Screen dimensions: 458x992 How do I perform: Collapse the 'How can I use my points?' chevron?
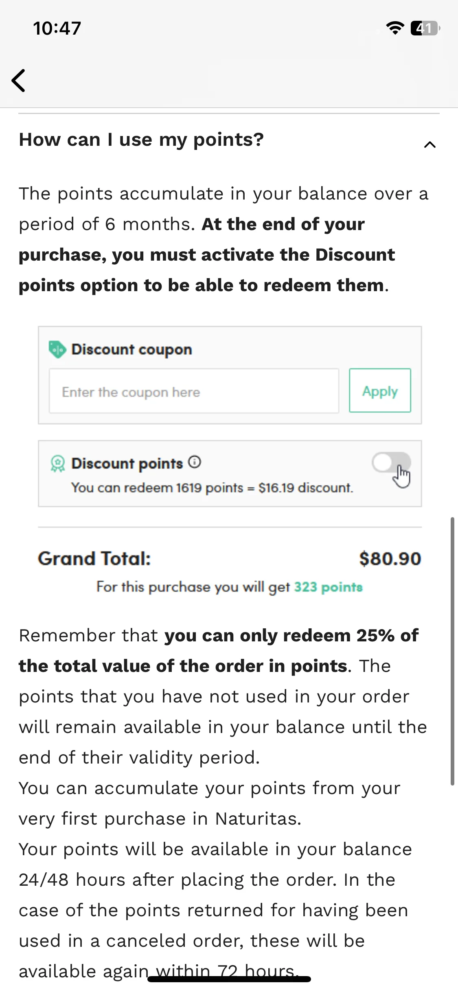pyautogui.click(x=430, y=145)
